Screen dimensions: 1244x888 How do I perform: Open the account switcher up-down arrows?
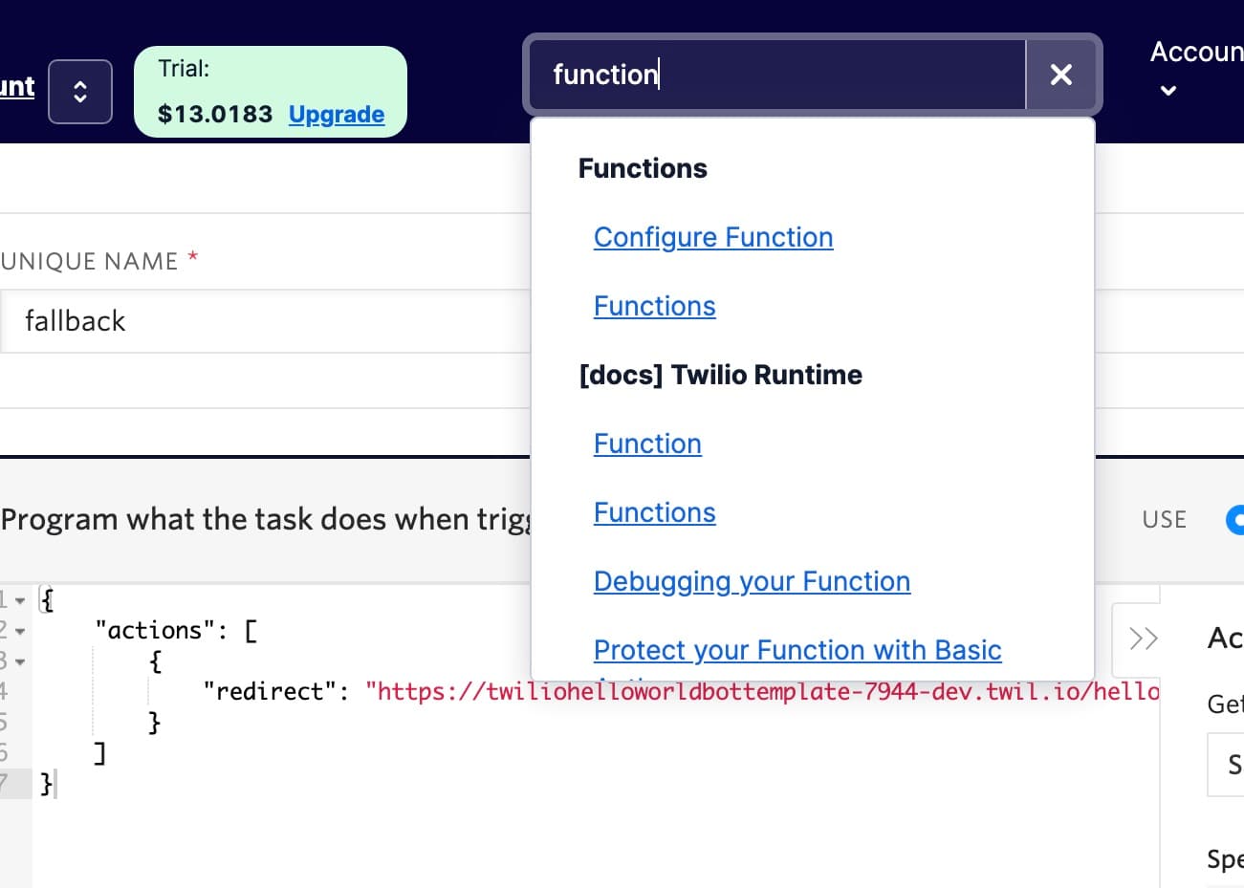(80, 92)
